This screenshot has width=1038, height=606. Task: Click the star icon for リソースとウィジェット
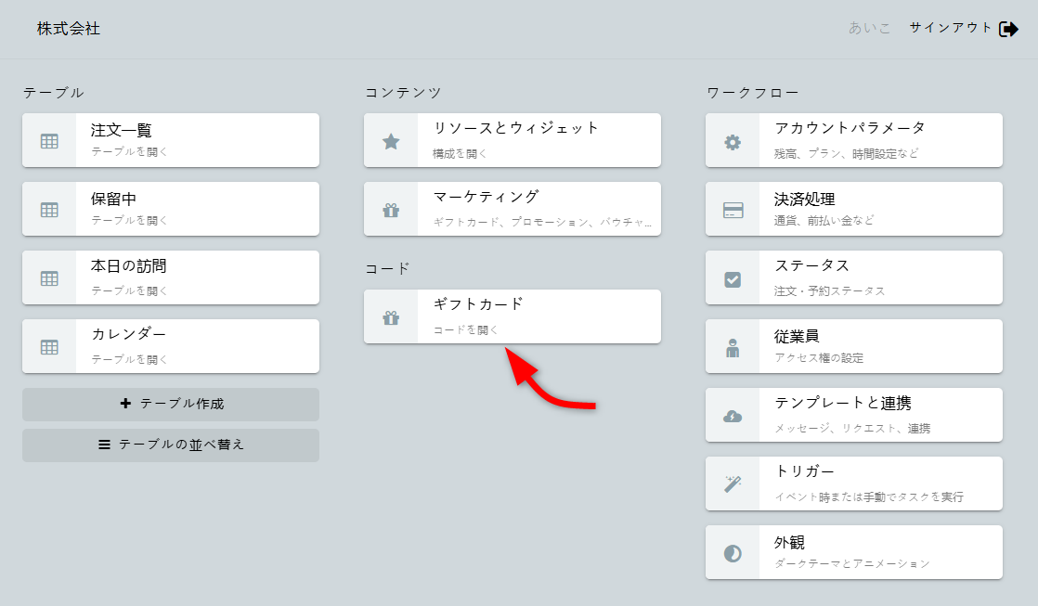[391, 141]
